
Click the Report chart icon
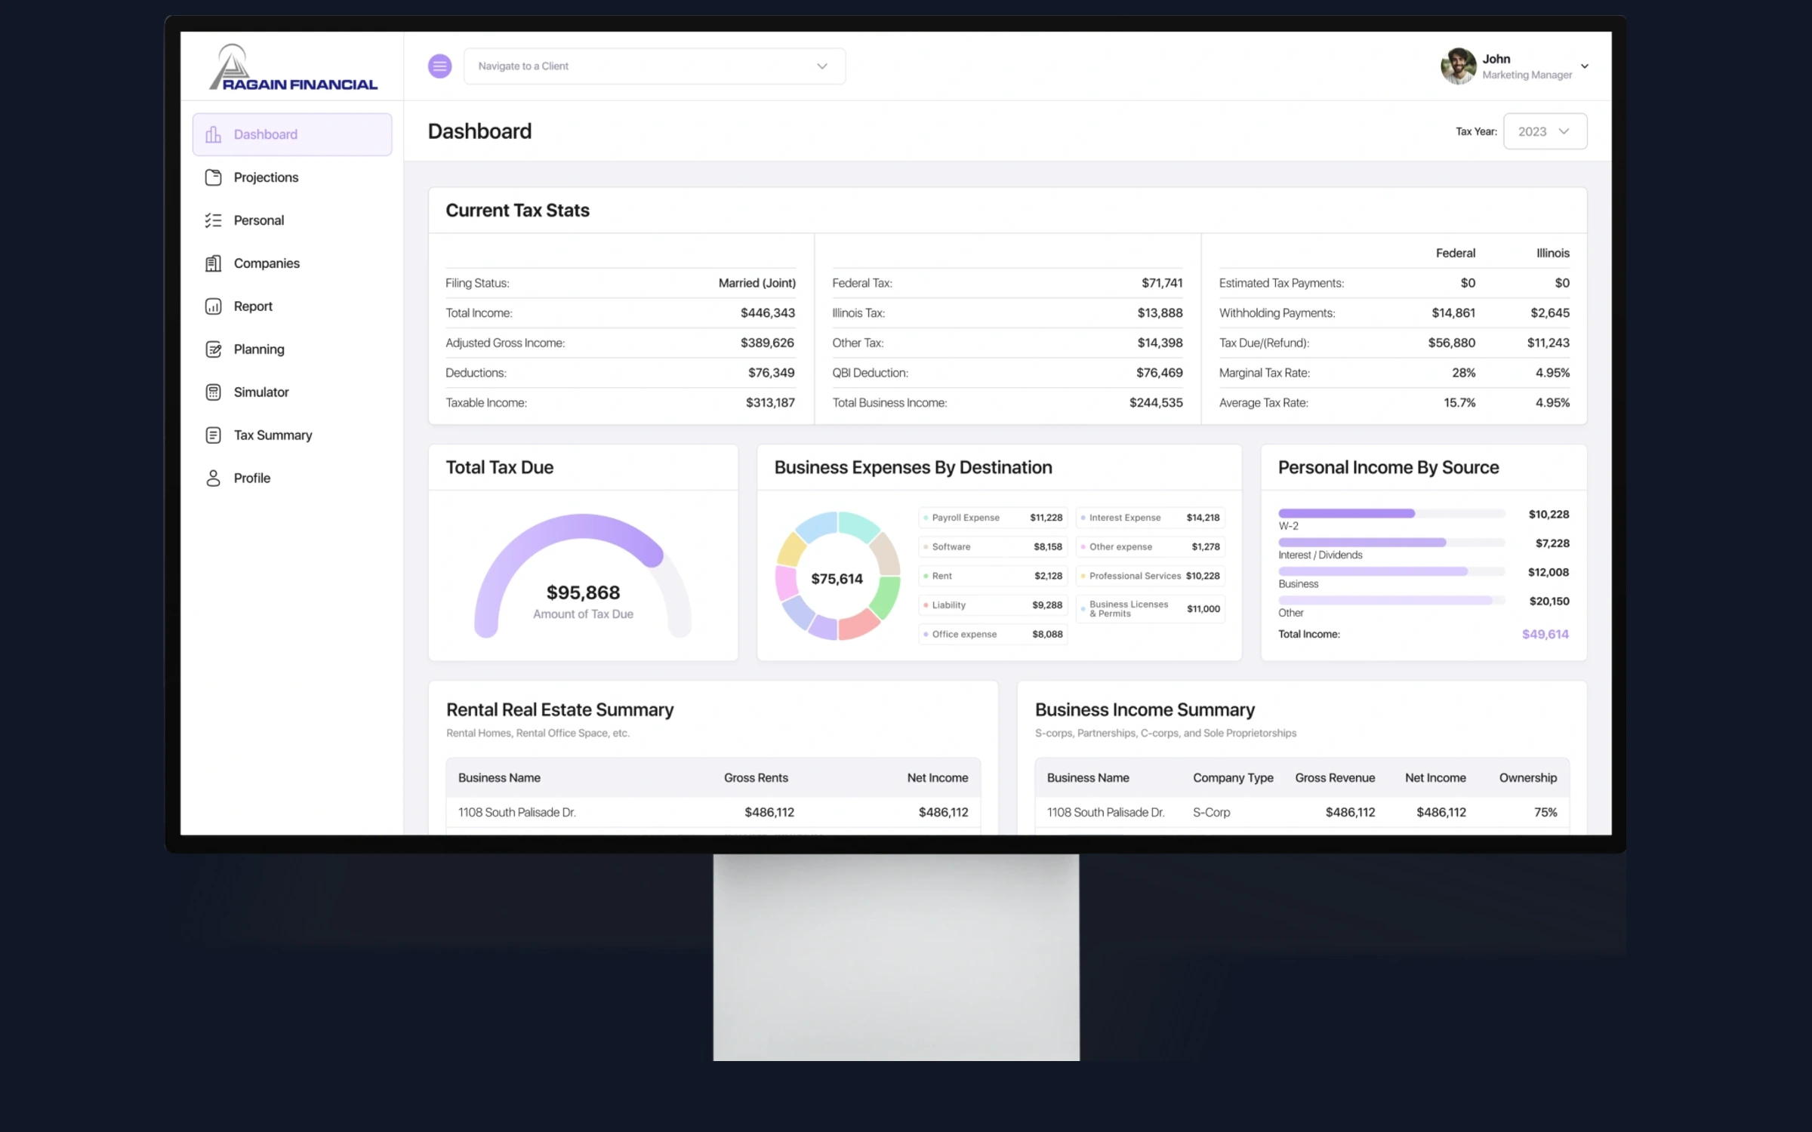(214, 306)
